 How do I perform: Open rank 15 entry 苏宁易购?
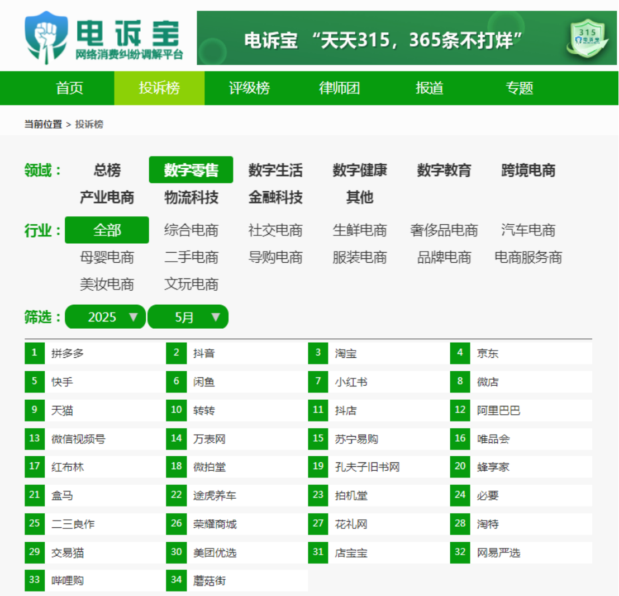click(x=379, y=439)
